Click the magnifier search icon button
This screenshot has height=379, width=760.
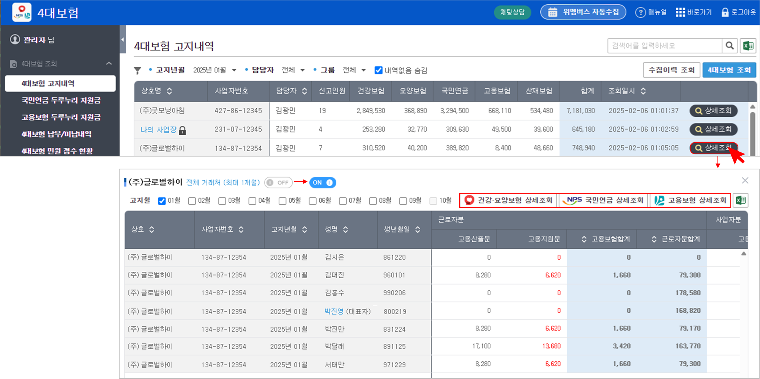(730, 46)
